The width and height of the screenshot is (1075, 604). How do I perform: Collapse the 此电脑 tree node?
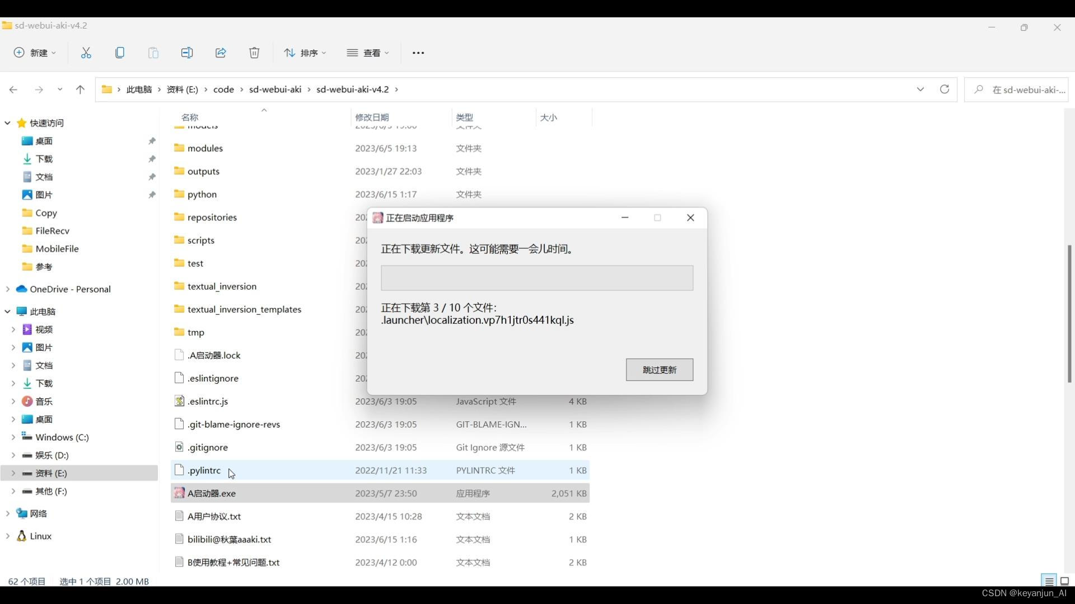(x=7, y=312)
